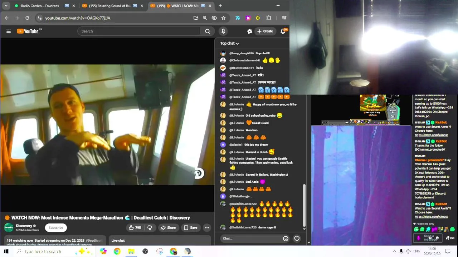This screenshot has width=458, height=257.
Task: Save the video to a playlist
Action: pyautogui.click(x=190, y=228)
